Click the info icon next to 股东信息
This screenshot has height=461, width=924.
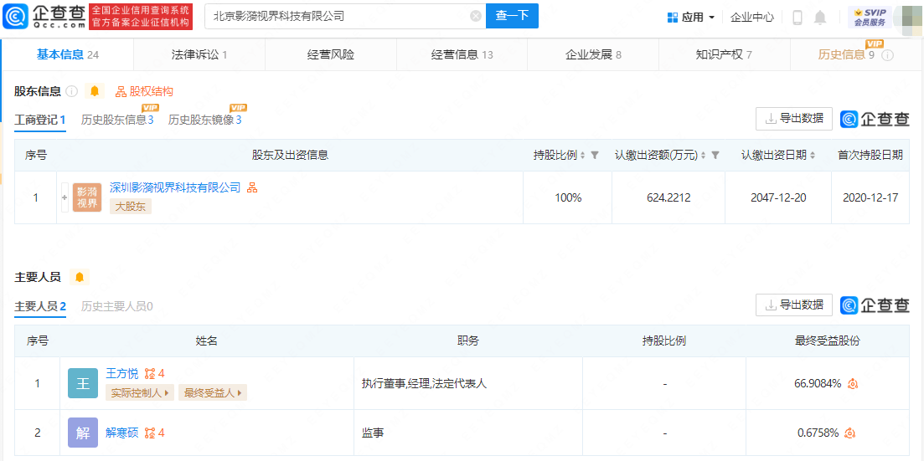tap(72, 91)
